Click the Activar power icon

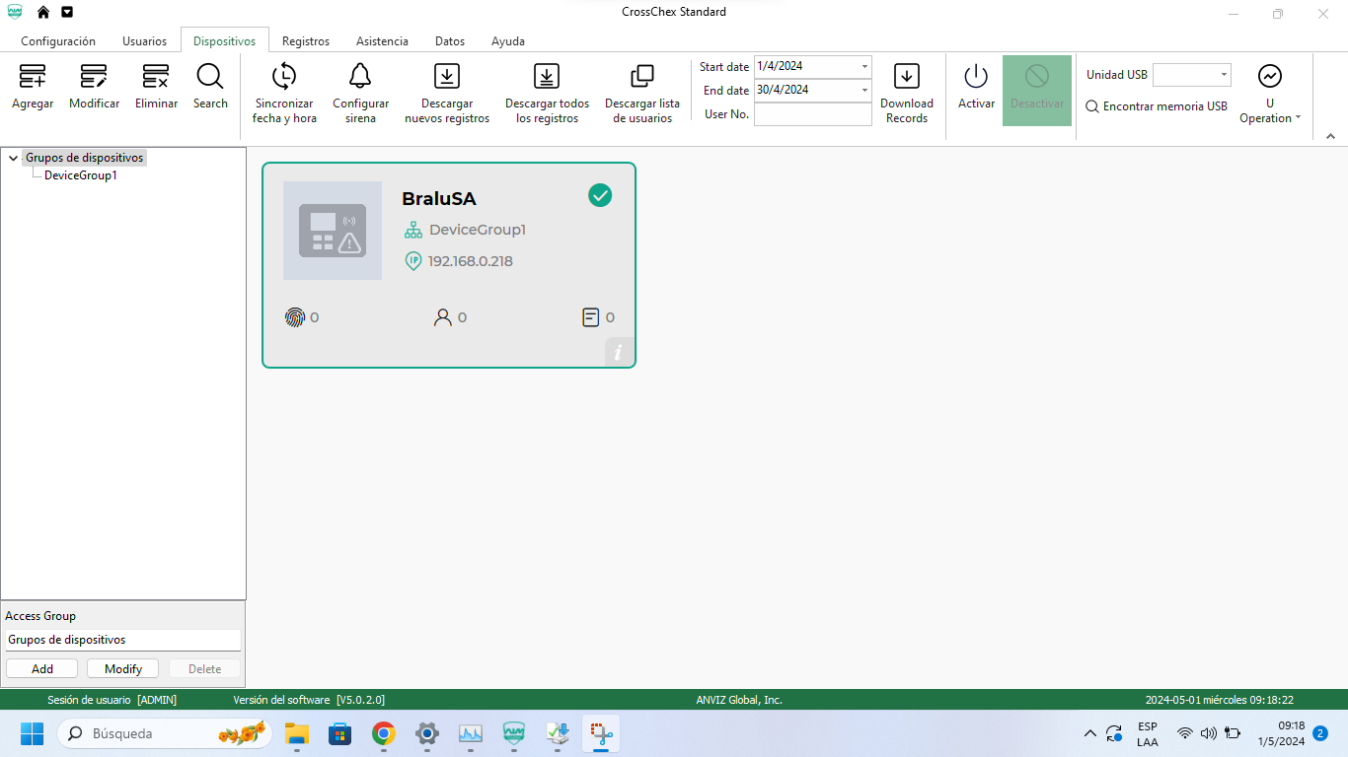[x=976, y=77]
